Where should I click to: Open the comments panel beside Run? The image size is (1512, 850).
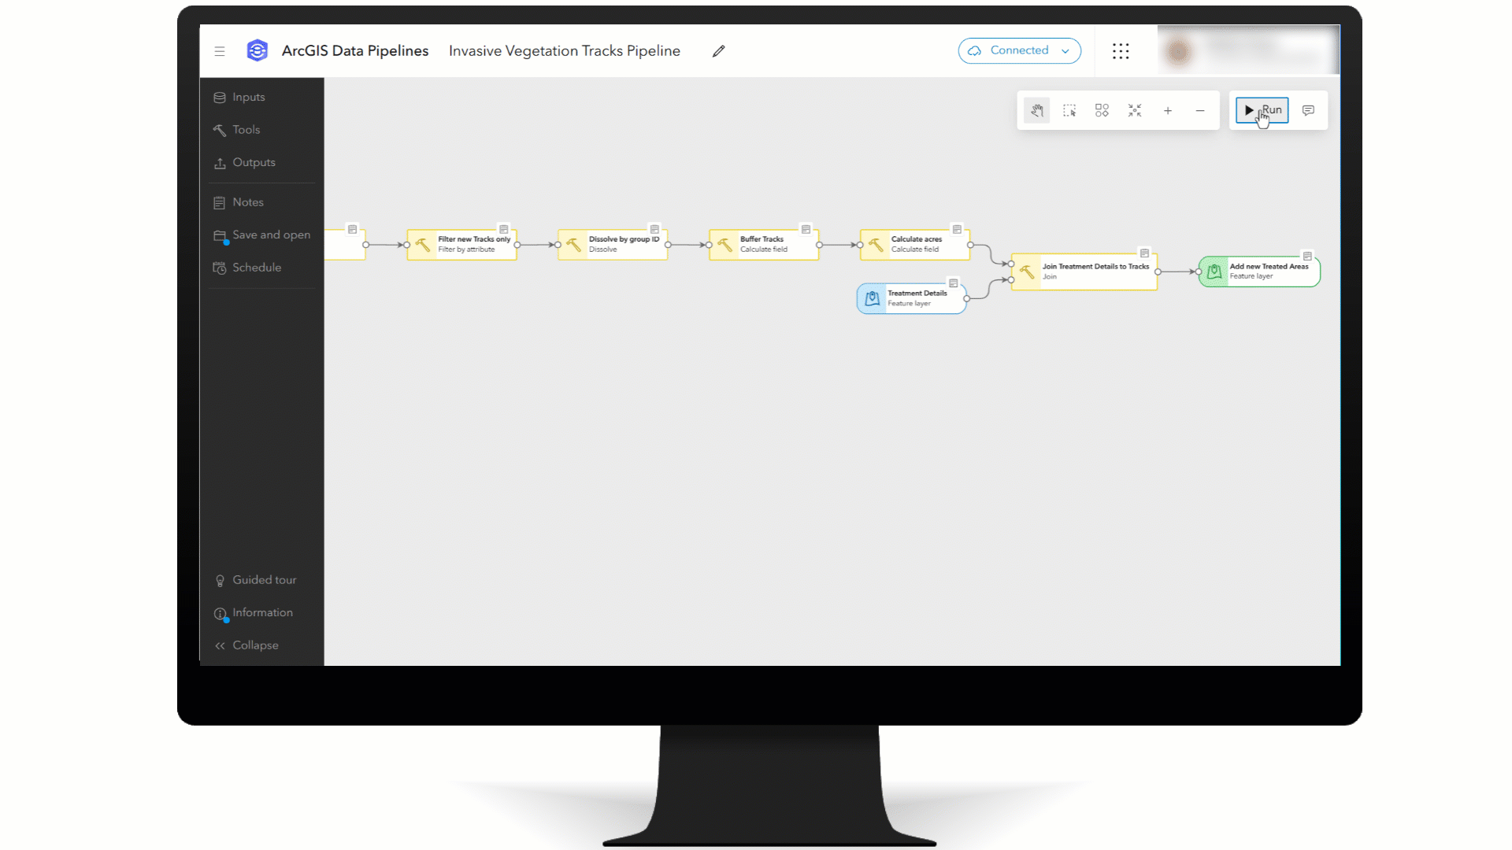(x=1308, y=110)
